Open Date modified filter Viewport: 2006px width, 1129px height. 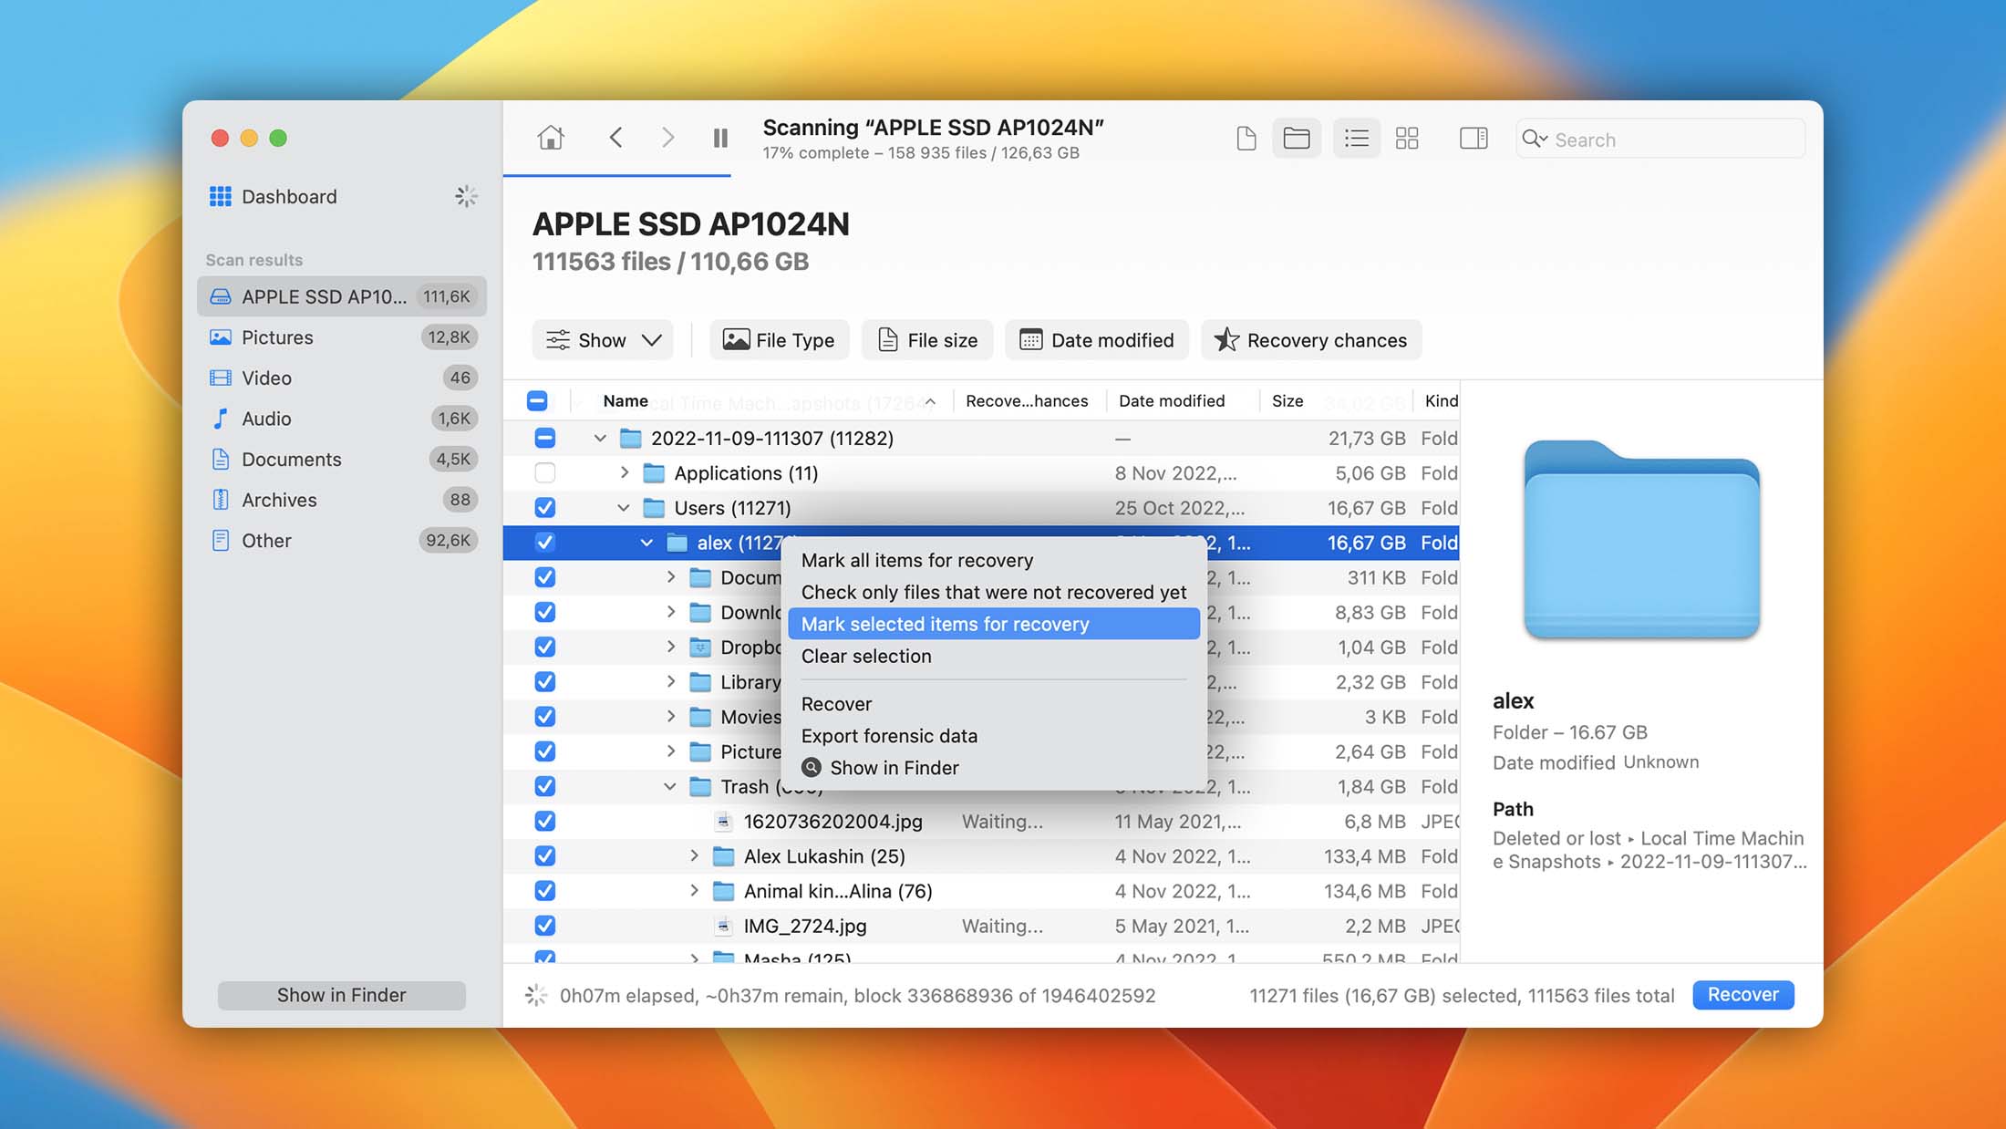click(1097, 340)
